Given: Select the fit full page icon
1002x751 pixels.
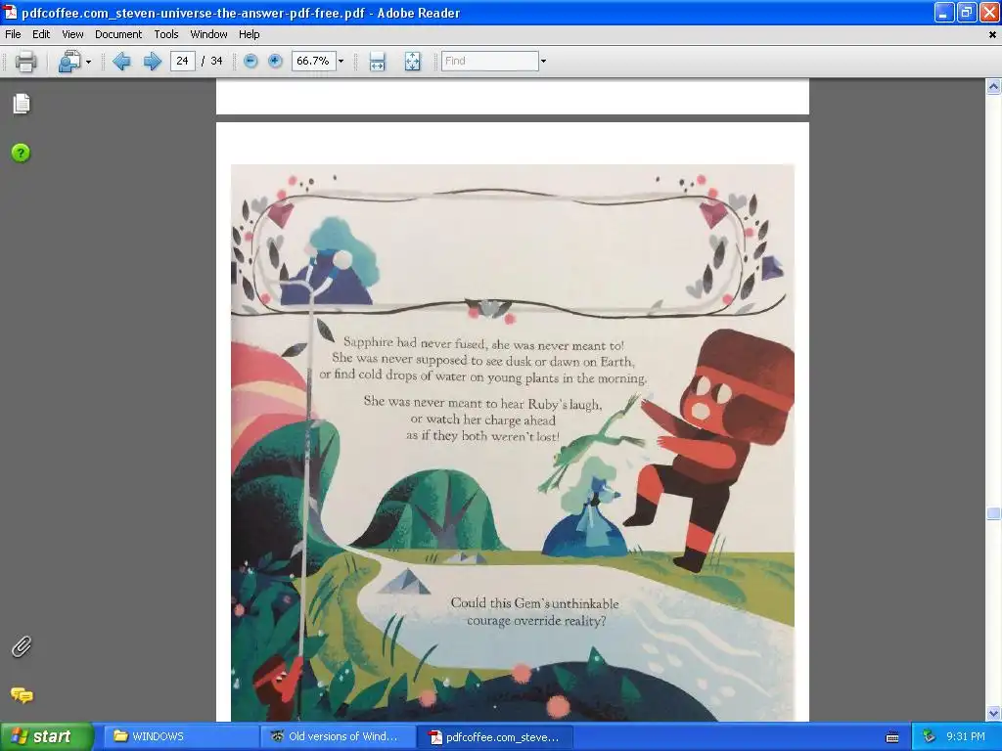Looking at the screenshot, I should coord(413,62).
